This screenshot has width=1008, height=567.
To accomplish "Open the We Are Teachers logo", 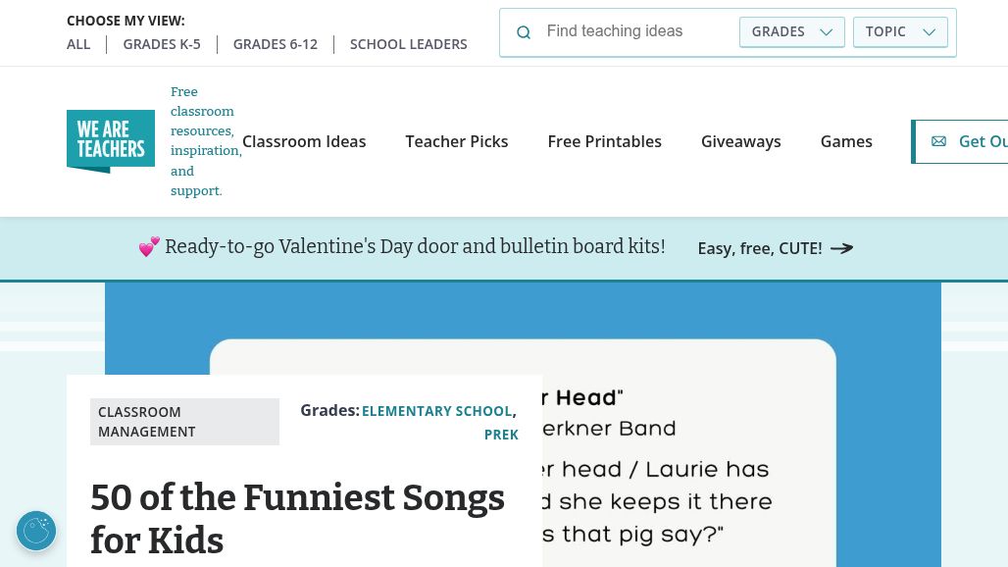I will click(111, 141).
